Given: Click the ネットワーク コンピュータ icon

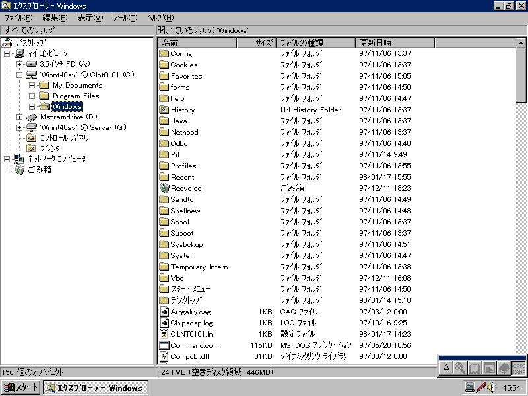Looking at the screenshot, I should pyautogui.click(x=19, y=159).
